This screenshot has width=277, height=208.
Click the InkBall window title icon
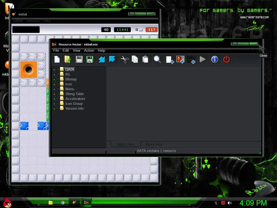[x=14, y=14]
